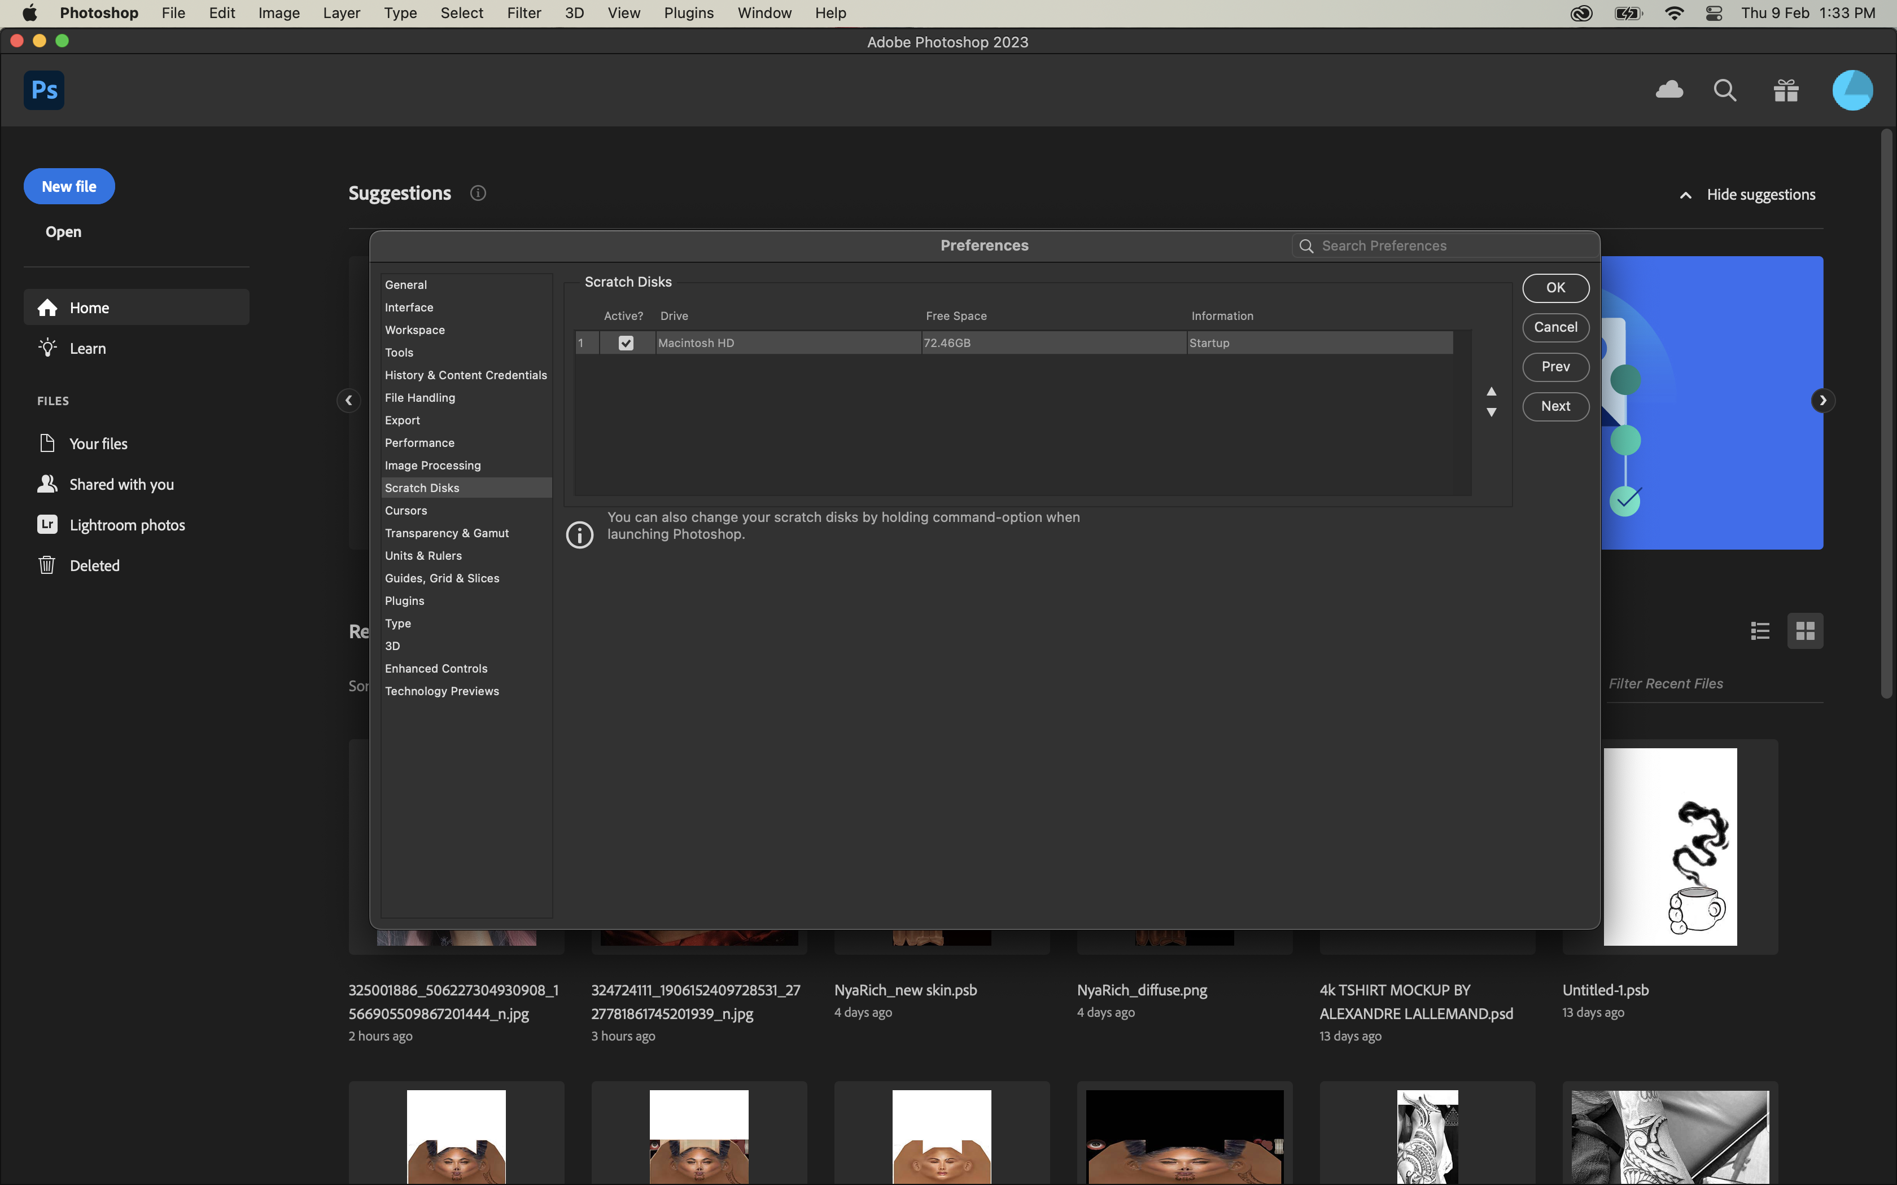Show previous suggestion with left arrow
The width and height of the screenshot is (1897, 1185).
pos(348,401)
